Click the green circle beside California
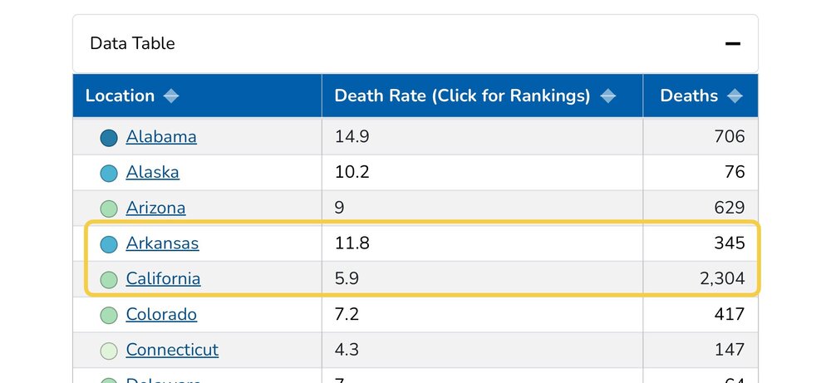This screenshot has width=831, height=383. (109, 280)
